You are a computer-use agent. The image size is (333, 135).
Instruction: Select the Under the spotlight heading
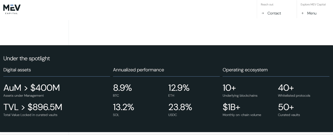(27, 59)
